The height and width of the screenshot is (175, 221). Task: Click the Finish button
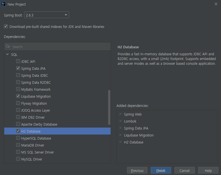(x=161, y=171)
